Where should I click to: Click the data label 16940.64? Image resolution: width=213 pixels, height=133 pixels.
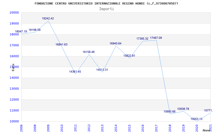pos(116,43)
